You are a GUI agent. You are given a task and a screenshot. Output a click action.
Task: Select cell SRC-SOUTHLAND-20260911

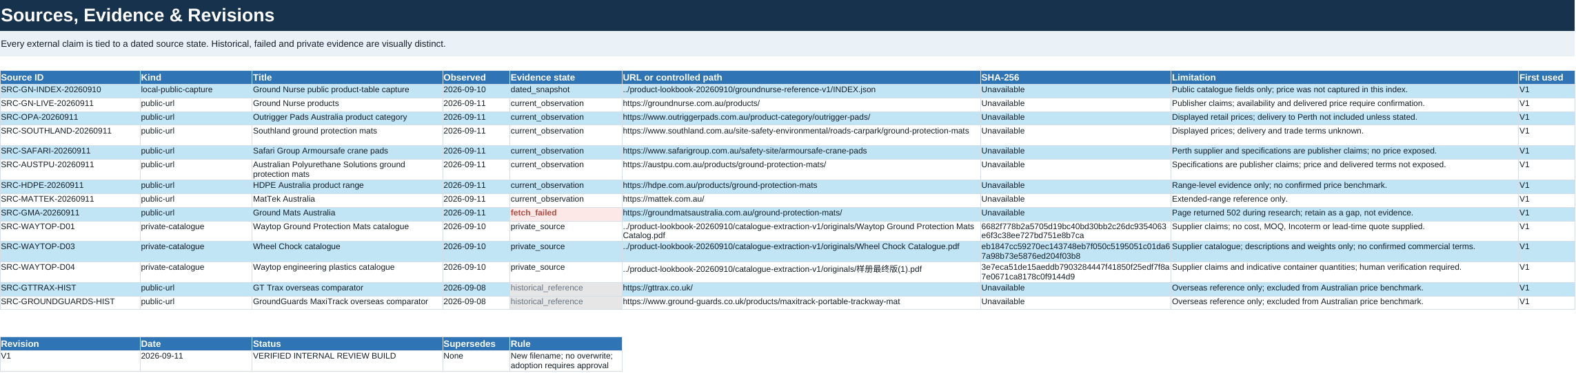[70, 135]
